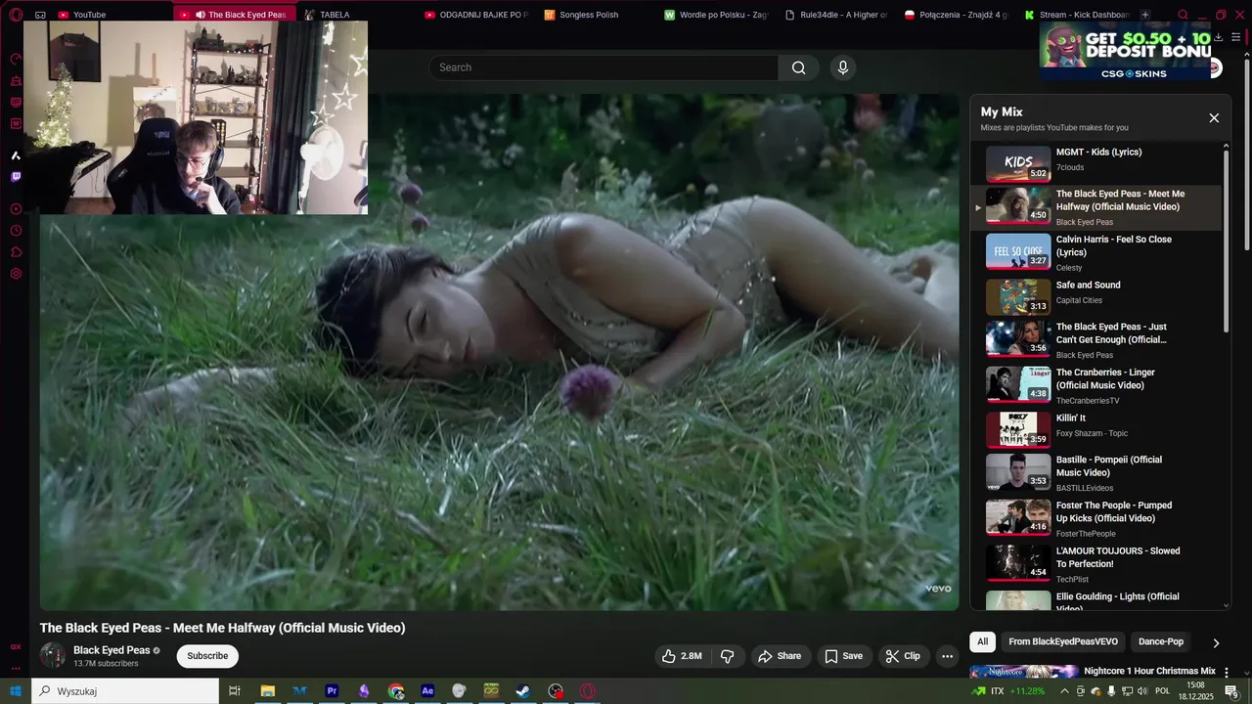
Task: Save the video to playlist
Action: 843,656
